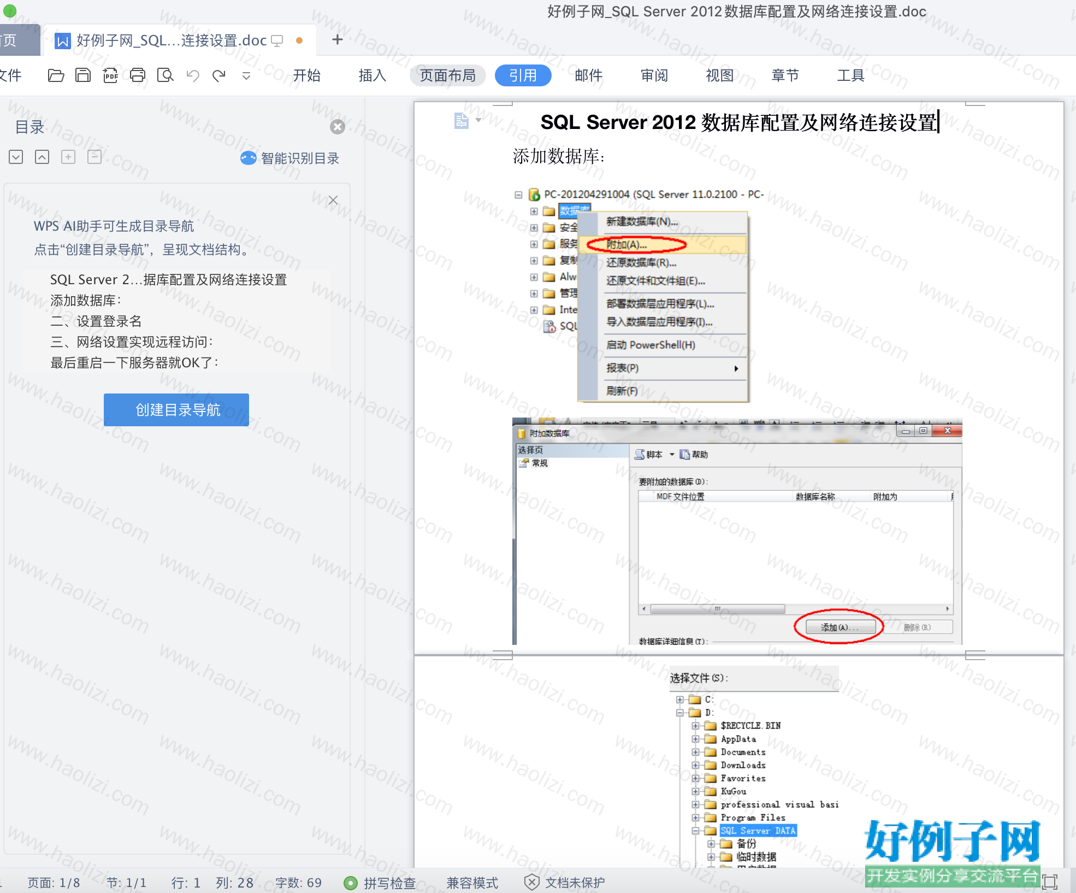
Task: Click 节: 1/1 in status bar
Action: pos(126,883)
